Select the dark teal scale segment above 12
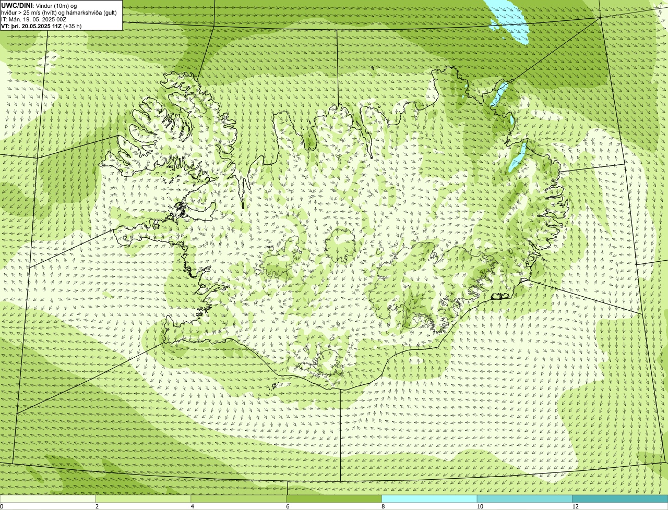Viewport: 668px width, 510px height. (x=620, y=499)
